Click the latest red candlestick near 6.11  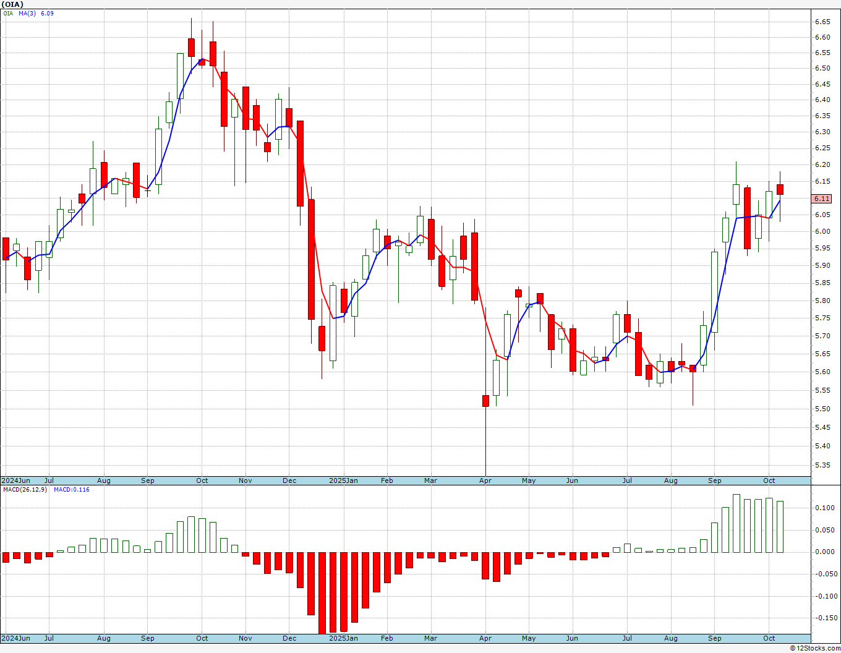(780, 189)
